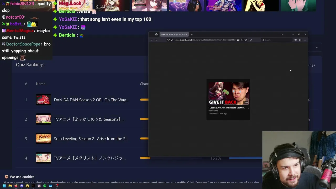Click the MeguLook thumbnail in the top strip

pos(75,6)
